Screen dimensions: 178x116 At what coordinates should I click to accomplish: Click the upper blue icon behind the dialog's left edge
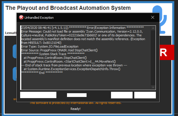coord(15,52)
